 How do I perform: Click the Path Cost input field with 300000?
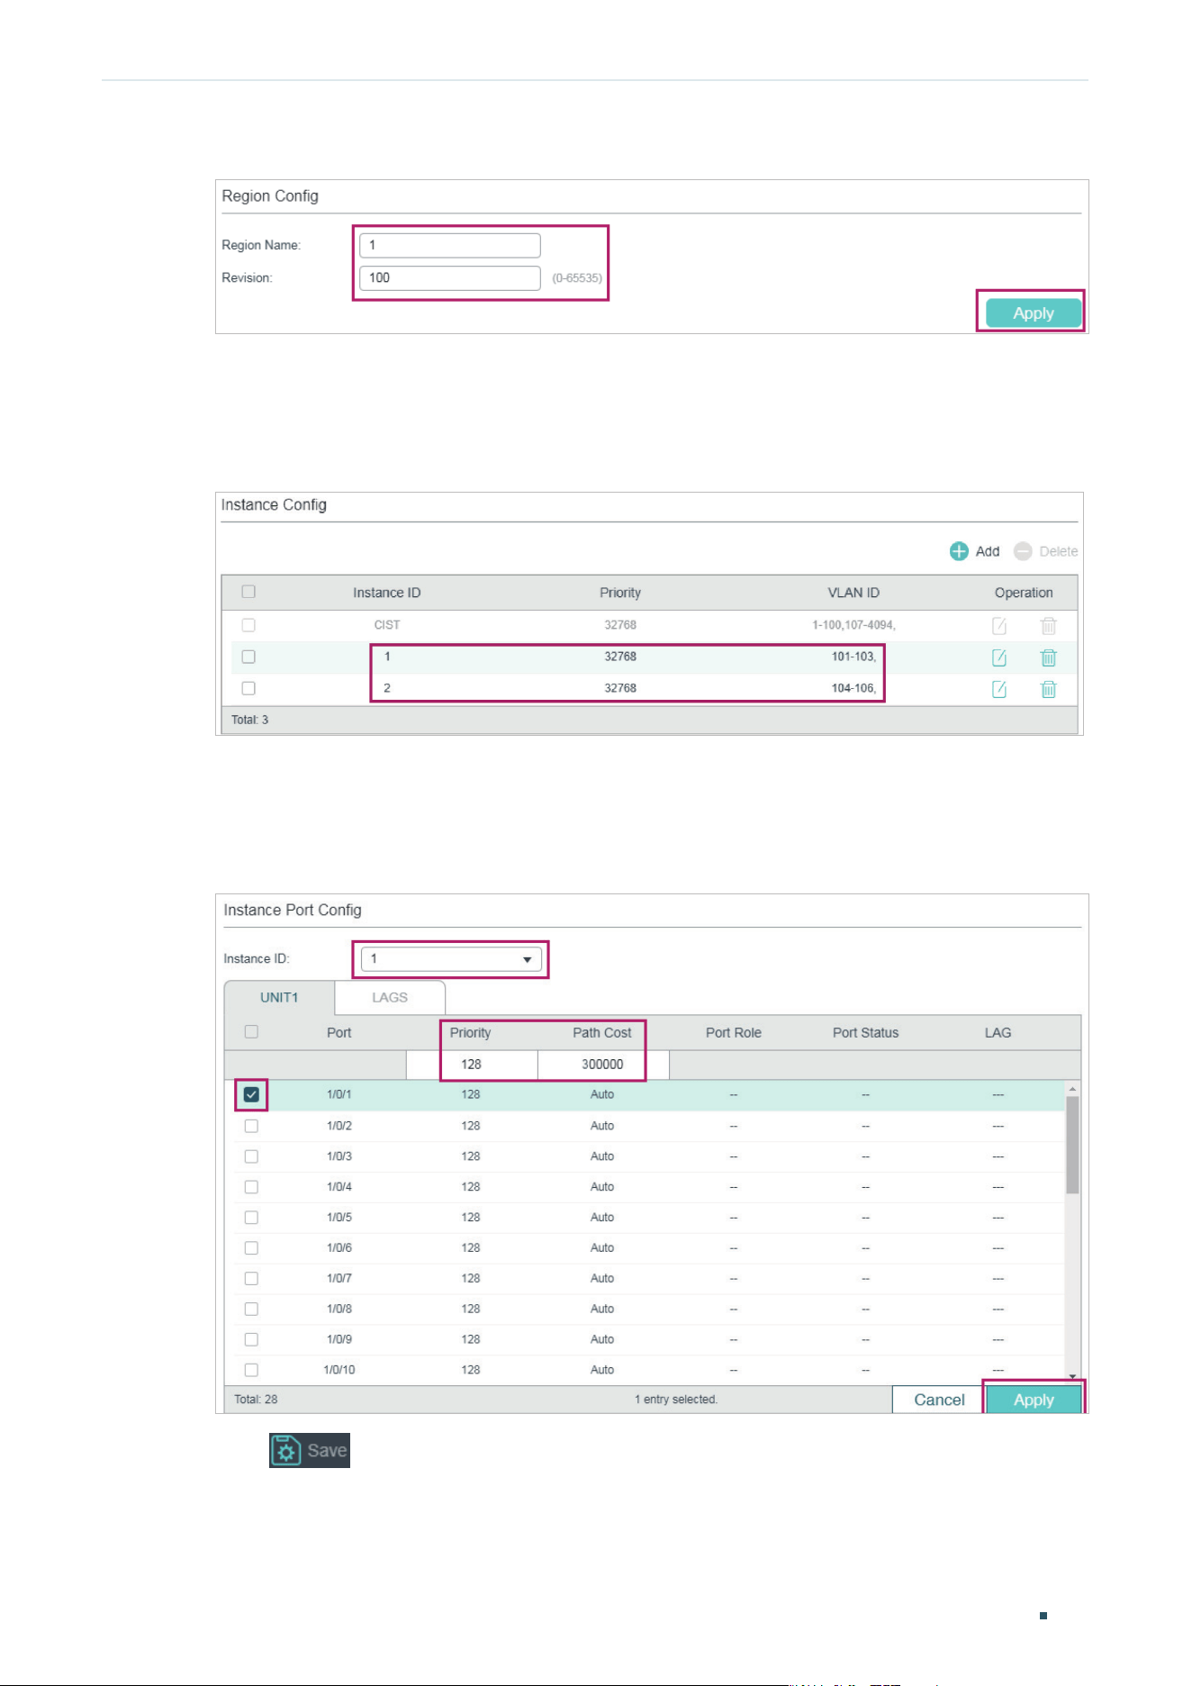click(x=603, y=1065)
